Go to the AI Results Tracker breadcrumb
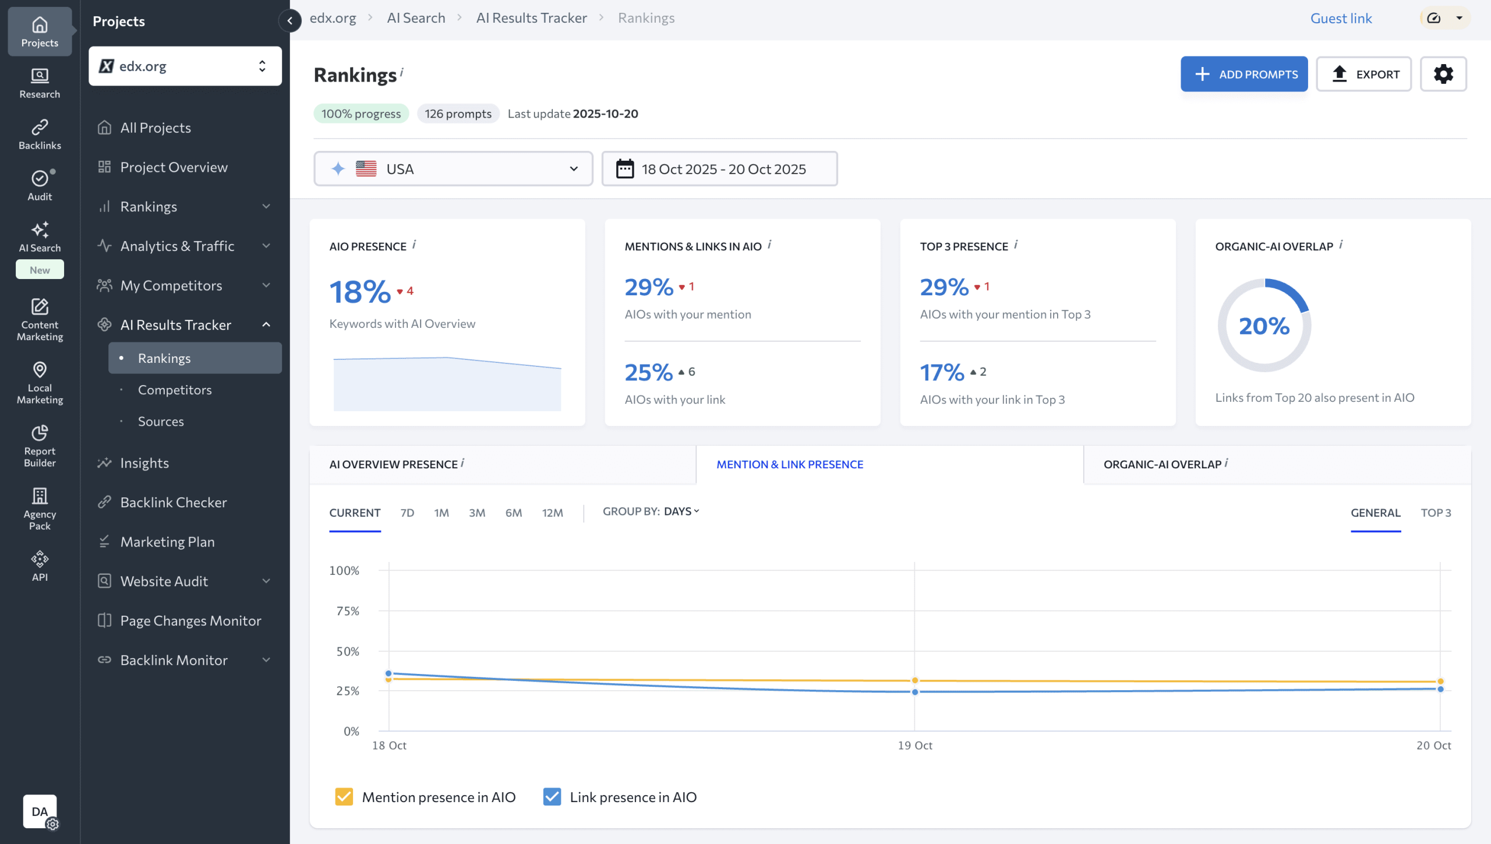 pos(531,18)
